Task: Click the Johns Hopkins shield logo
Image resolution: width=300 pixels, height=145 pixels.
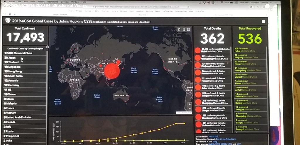Action: 8,21
